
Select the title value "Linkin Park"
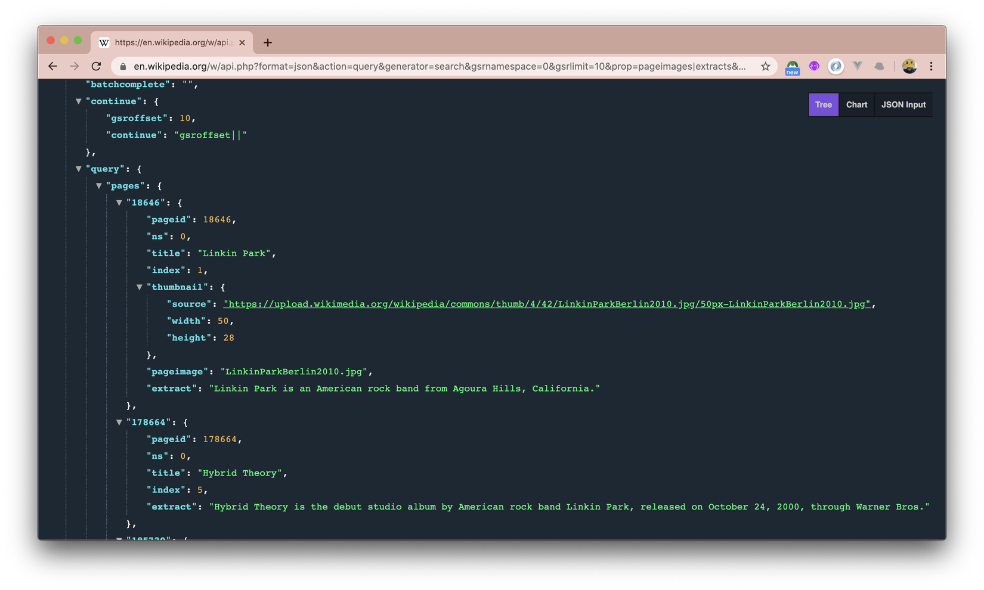(234, 254)
